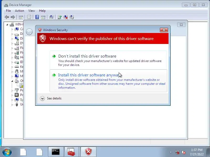Click the Show desktop strip beside the clock

coord(208,152)
